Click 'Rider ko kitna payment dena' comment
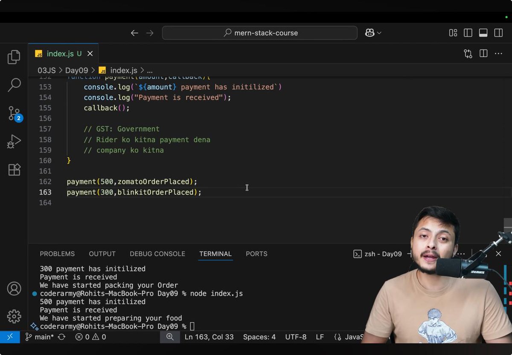 click(147, 140)
